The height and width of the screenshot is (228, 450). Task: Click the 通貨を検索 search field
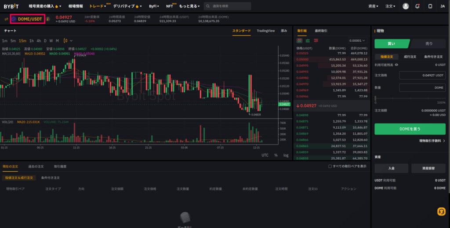coord(227,6)
